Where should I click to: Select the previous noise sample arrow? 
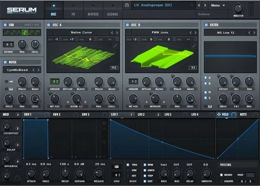tap(33, 70)
